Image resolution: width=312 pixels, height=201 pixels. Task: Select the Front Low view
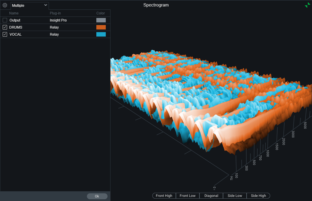(188, 196)
